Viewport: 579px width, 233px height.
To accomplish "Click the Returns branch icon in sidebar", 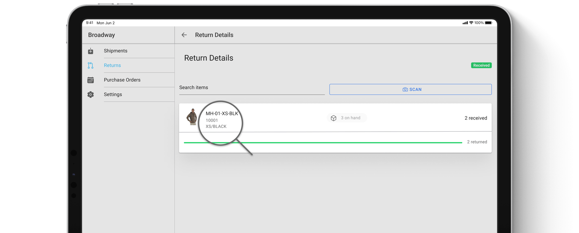I will [x=91, y=65].
